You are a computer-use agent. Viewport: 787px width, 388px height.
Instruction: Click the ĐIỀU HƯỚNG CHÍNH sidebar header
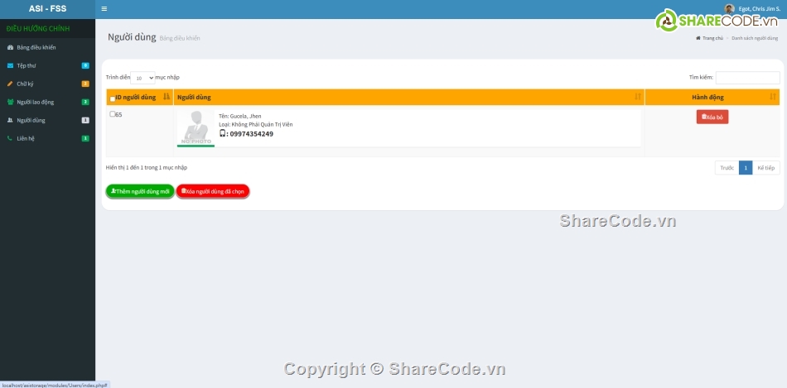click(x=38, y=29)
